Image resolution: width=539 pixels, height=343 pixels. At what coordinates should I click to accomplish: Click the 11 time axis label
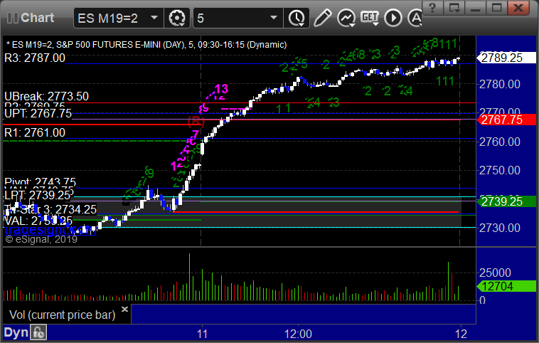tap(202, 334)
